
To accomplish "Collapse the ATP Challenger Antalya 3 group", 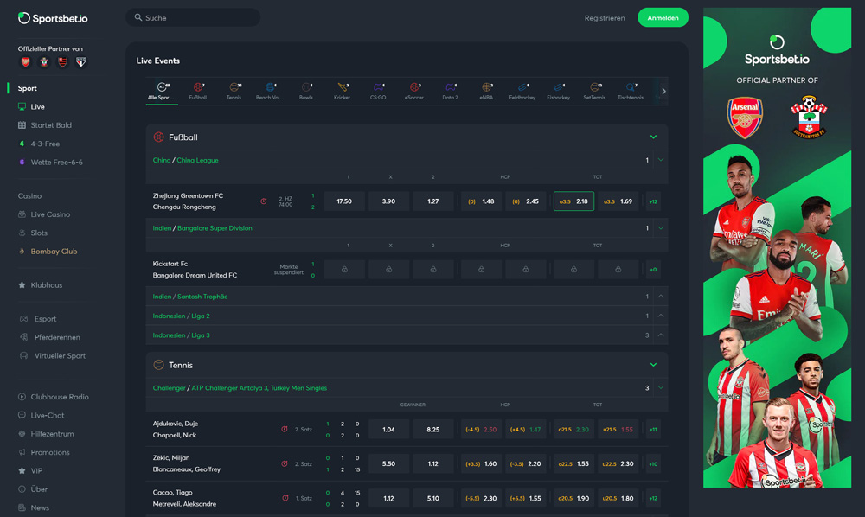I will [660, 388].
